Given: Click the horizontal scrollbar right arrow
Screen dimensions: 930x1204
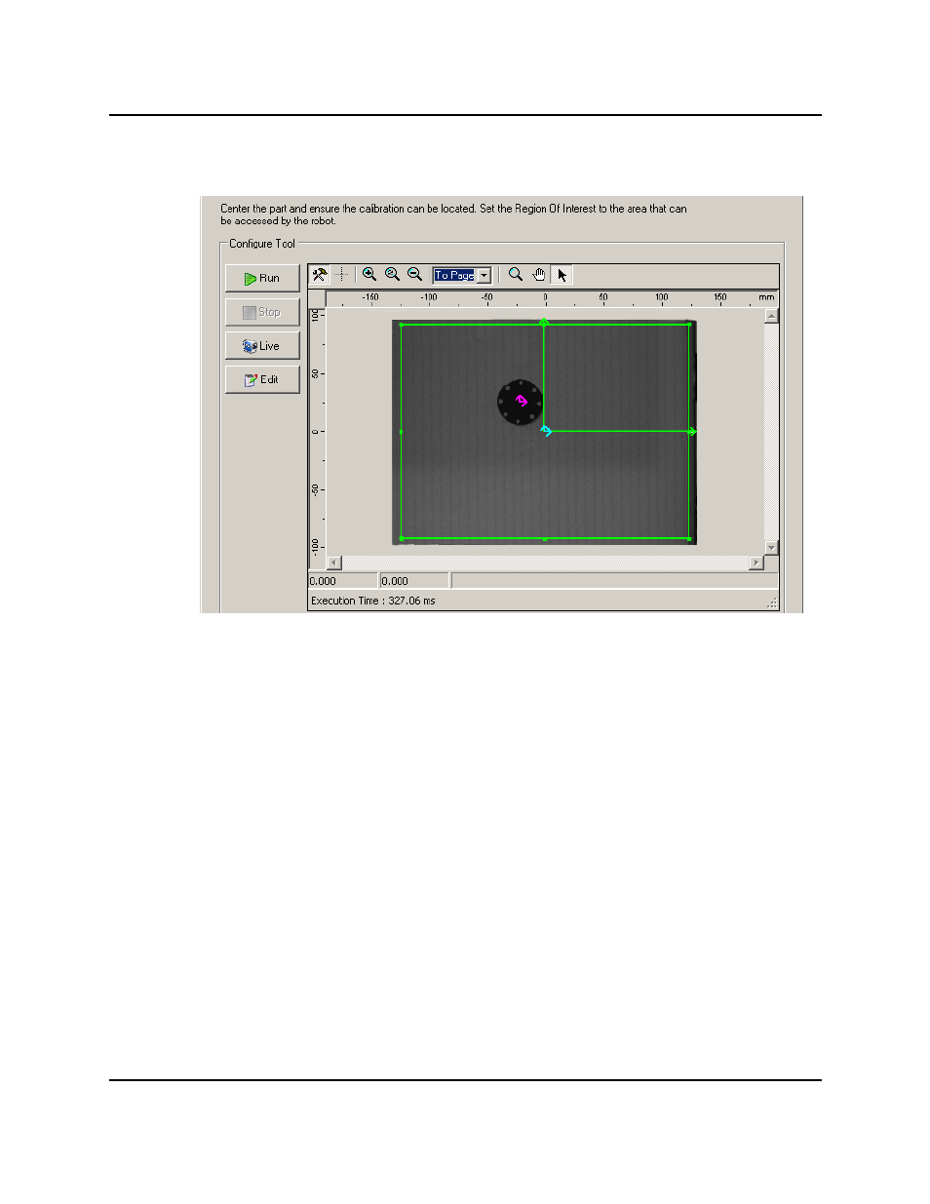Looking at the screenshot, I should pos(756,563).
